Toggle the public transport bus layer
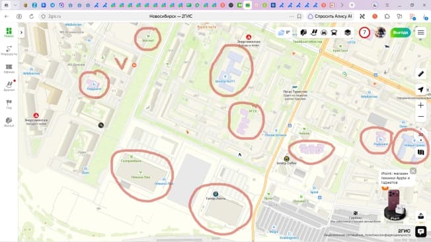This screenshot has height=242, width=431. [334, 32]
